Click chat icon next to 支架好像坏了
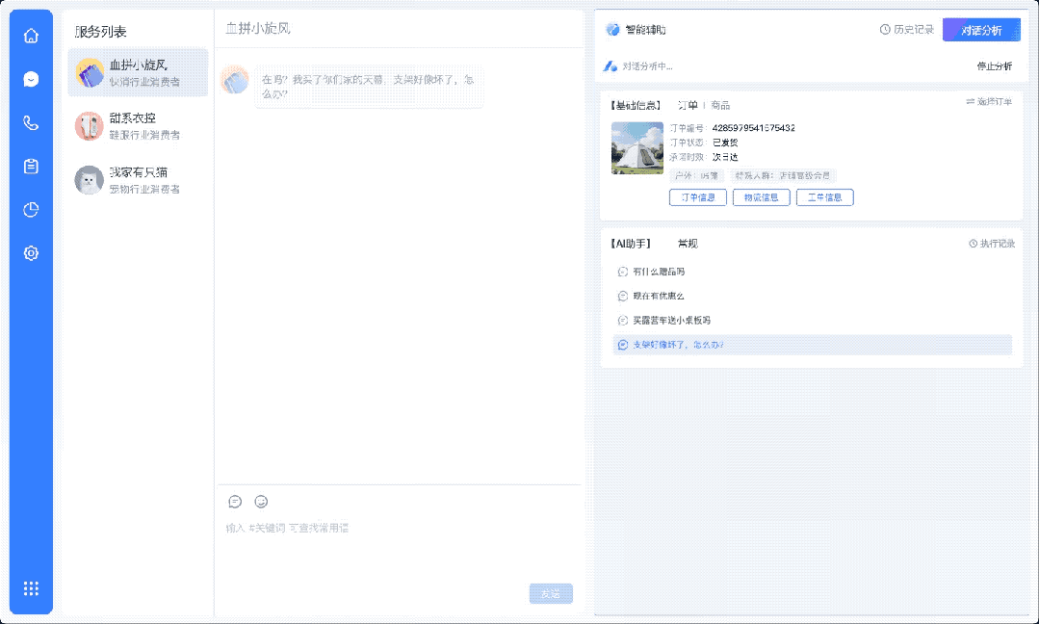Screen dimensions: 1039x624 coord(623,345)
